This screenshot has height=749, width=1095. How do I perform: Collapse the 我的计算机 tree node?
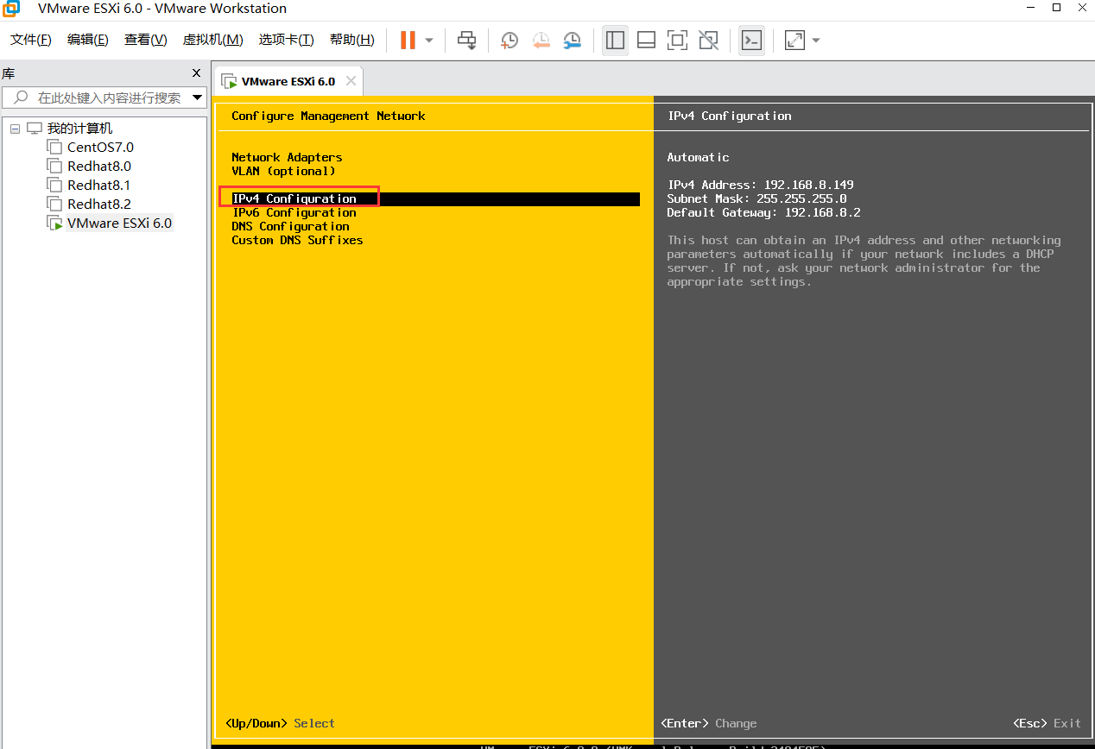[x=15, y=129]
